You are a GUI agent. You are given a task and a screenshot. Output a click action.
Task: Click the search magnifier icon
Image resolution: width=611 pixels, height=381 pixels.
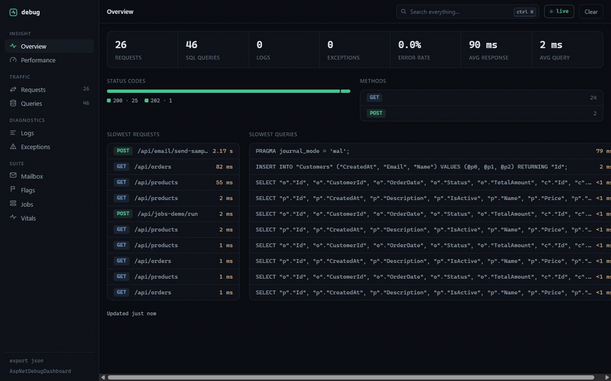404,11
